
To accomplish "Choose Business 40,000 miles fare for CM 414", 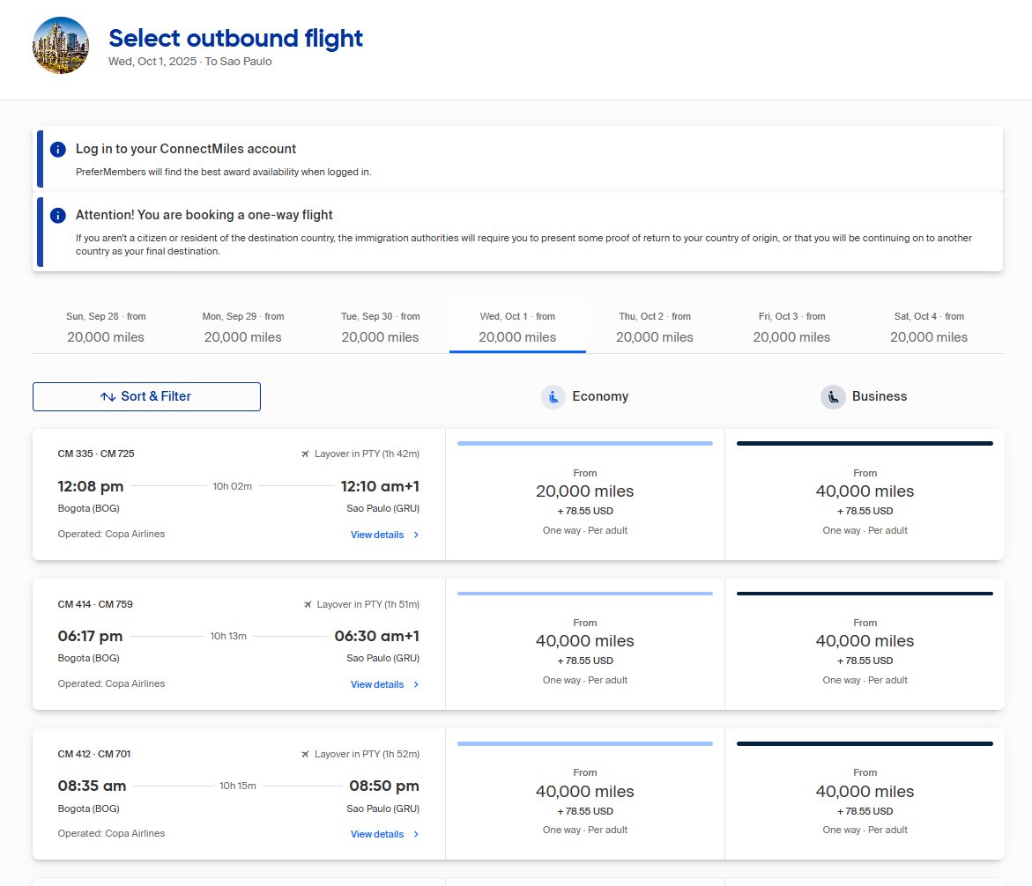I will [865, 645].
